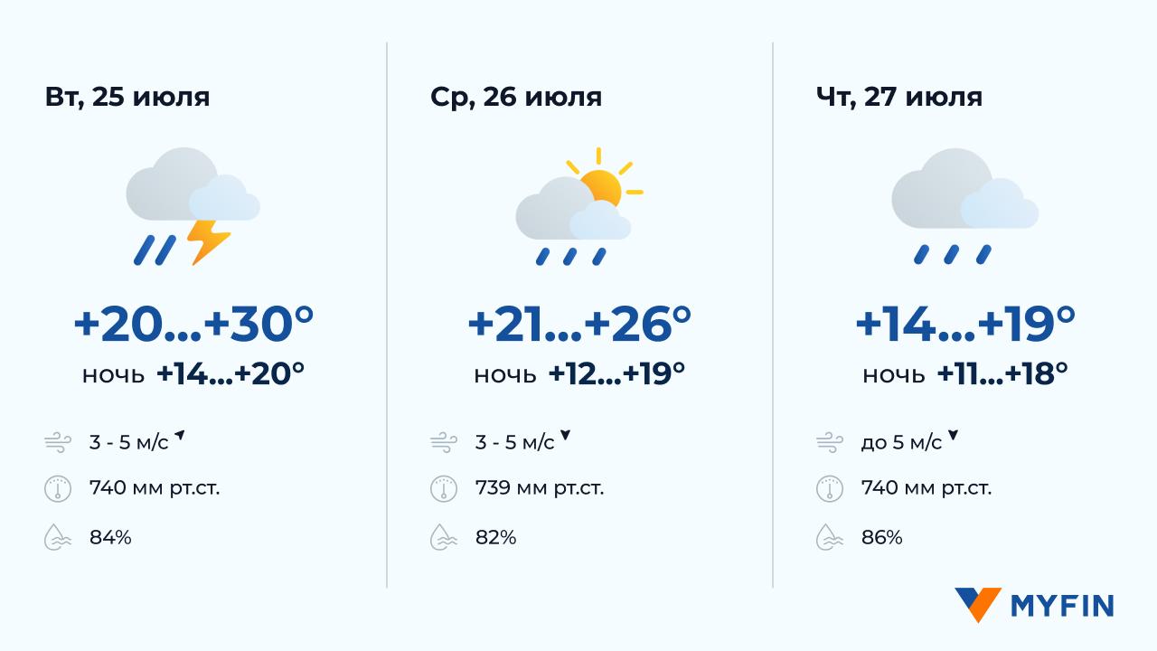
Task: Click the +20...+30° daytime temperature
Action: 193,325
